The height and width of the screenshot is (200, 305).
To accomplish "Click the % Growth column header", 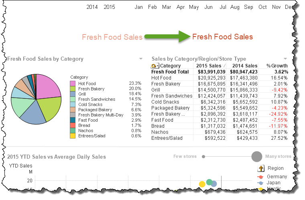I will point(277,66).
